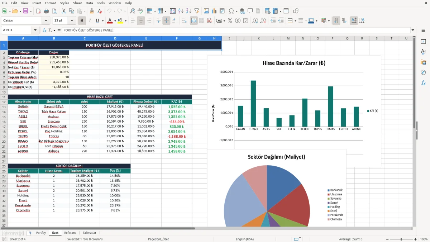
Task: Toggle Bold formatting
Action: pos(82,21)
